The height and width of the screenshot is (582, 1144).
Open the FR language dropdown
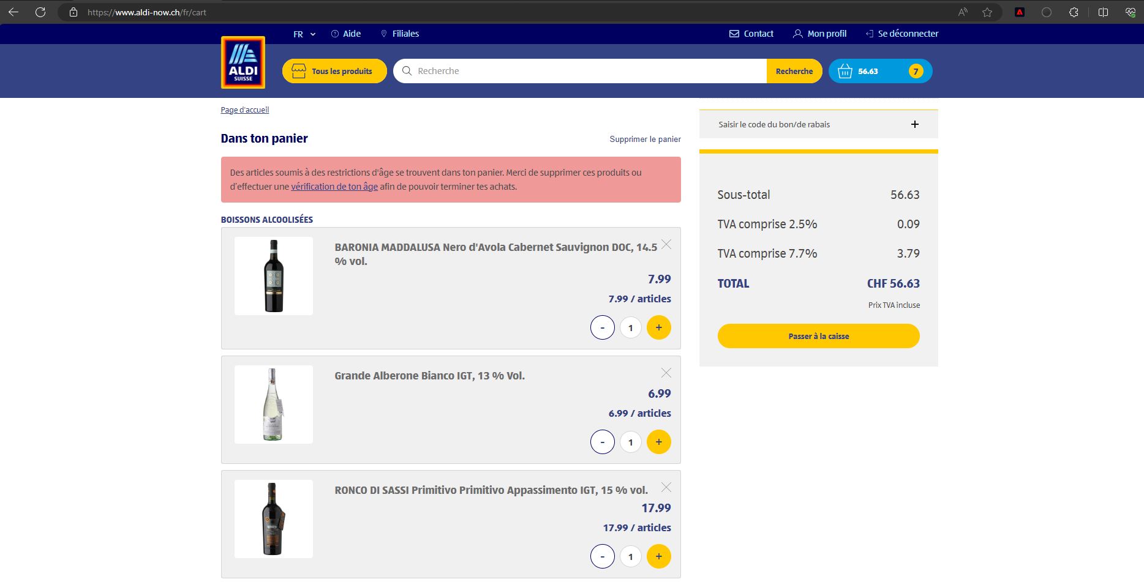coord(304,34)
